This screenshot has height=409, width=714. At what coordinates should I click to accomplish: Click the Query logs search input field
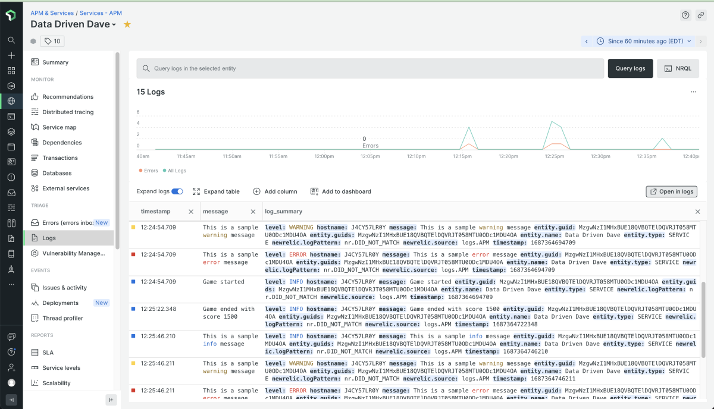coord(370,68)
